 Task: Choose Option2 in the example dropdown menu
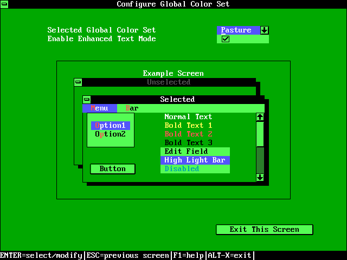[110, 134]
